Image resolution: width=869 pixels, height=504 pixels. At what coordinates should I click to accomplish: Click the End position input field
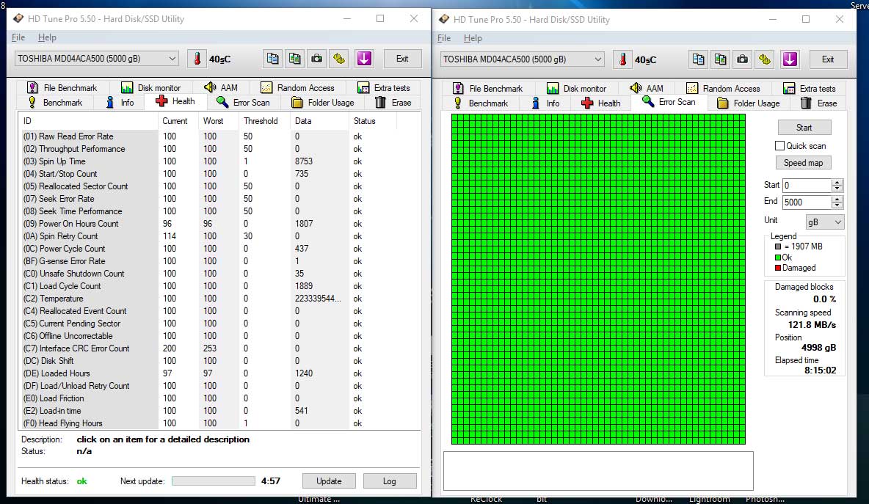coord(807,202)
